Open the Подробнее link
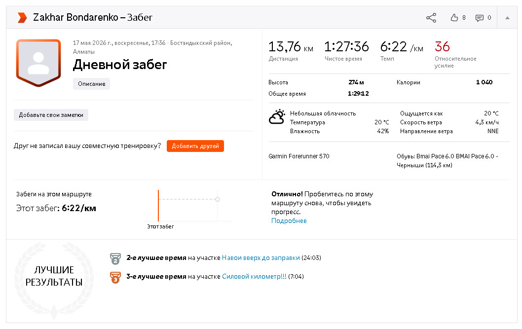 click(289, 220)
